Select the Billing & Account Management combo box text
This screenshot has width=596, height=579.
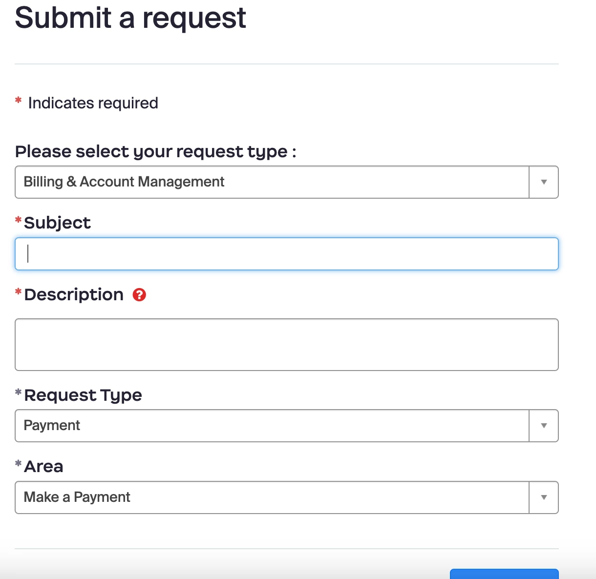pyautogui.click(x=124, y=182)
